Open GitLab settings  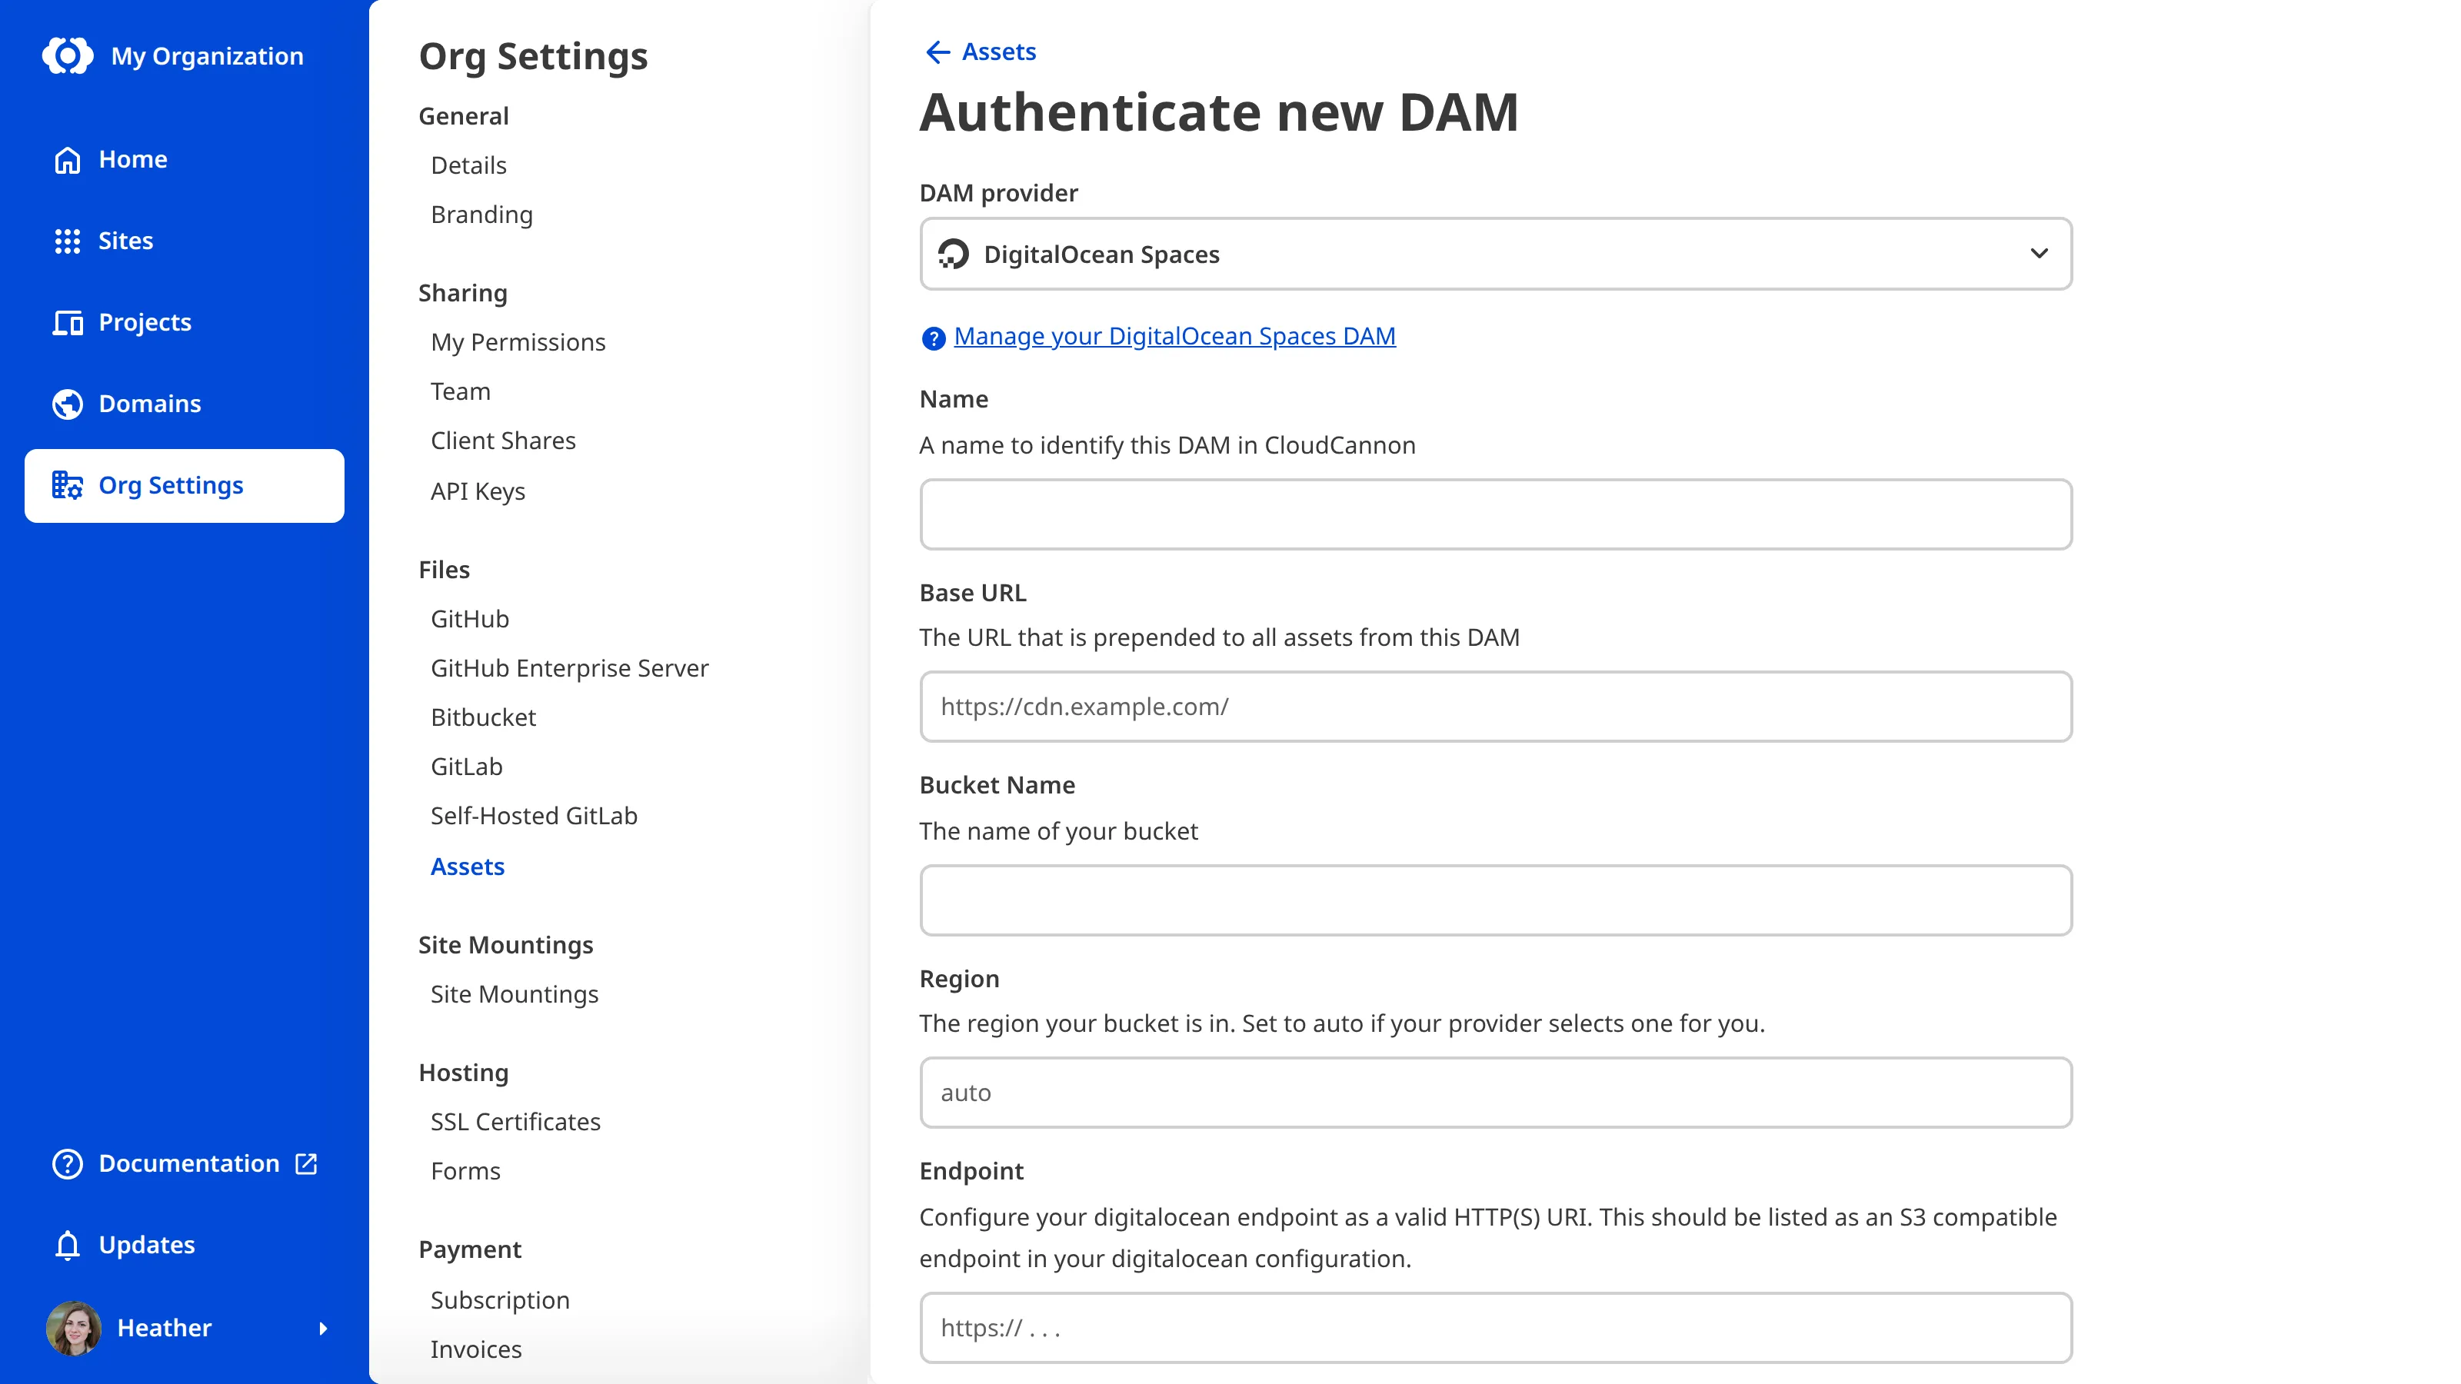point(466,767)
